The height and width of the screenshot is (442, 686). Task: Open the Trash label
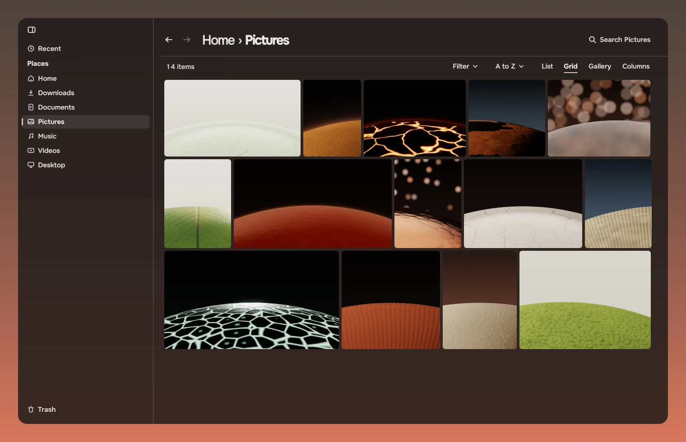[x=47, y=409]
